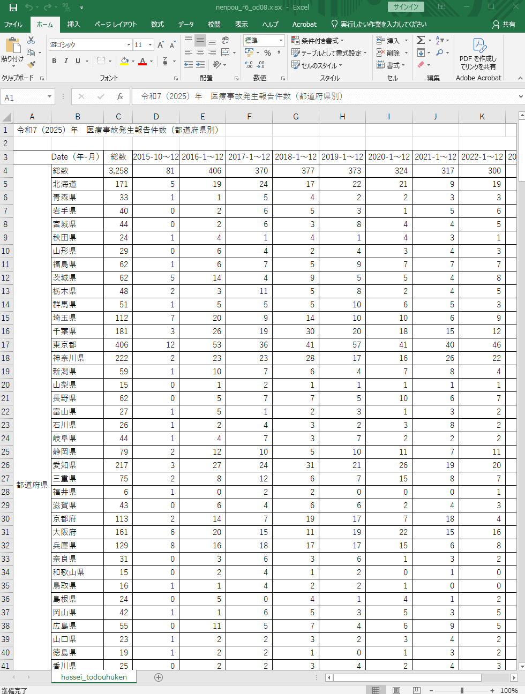Image resolution: width=525 pixels, height=694 pixels.
Task: Click the AutoSum sigma icon
Action: pos(421,40)
